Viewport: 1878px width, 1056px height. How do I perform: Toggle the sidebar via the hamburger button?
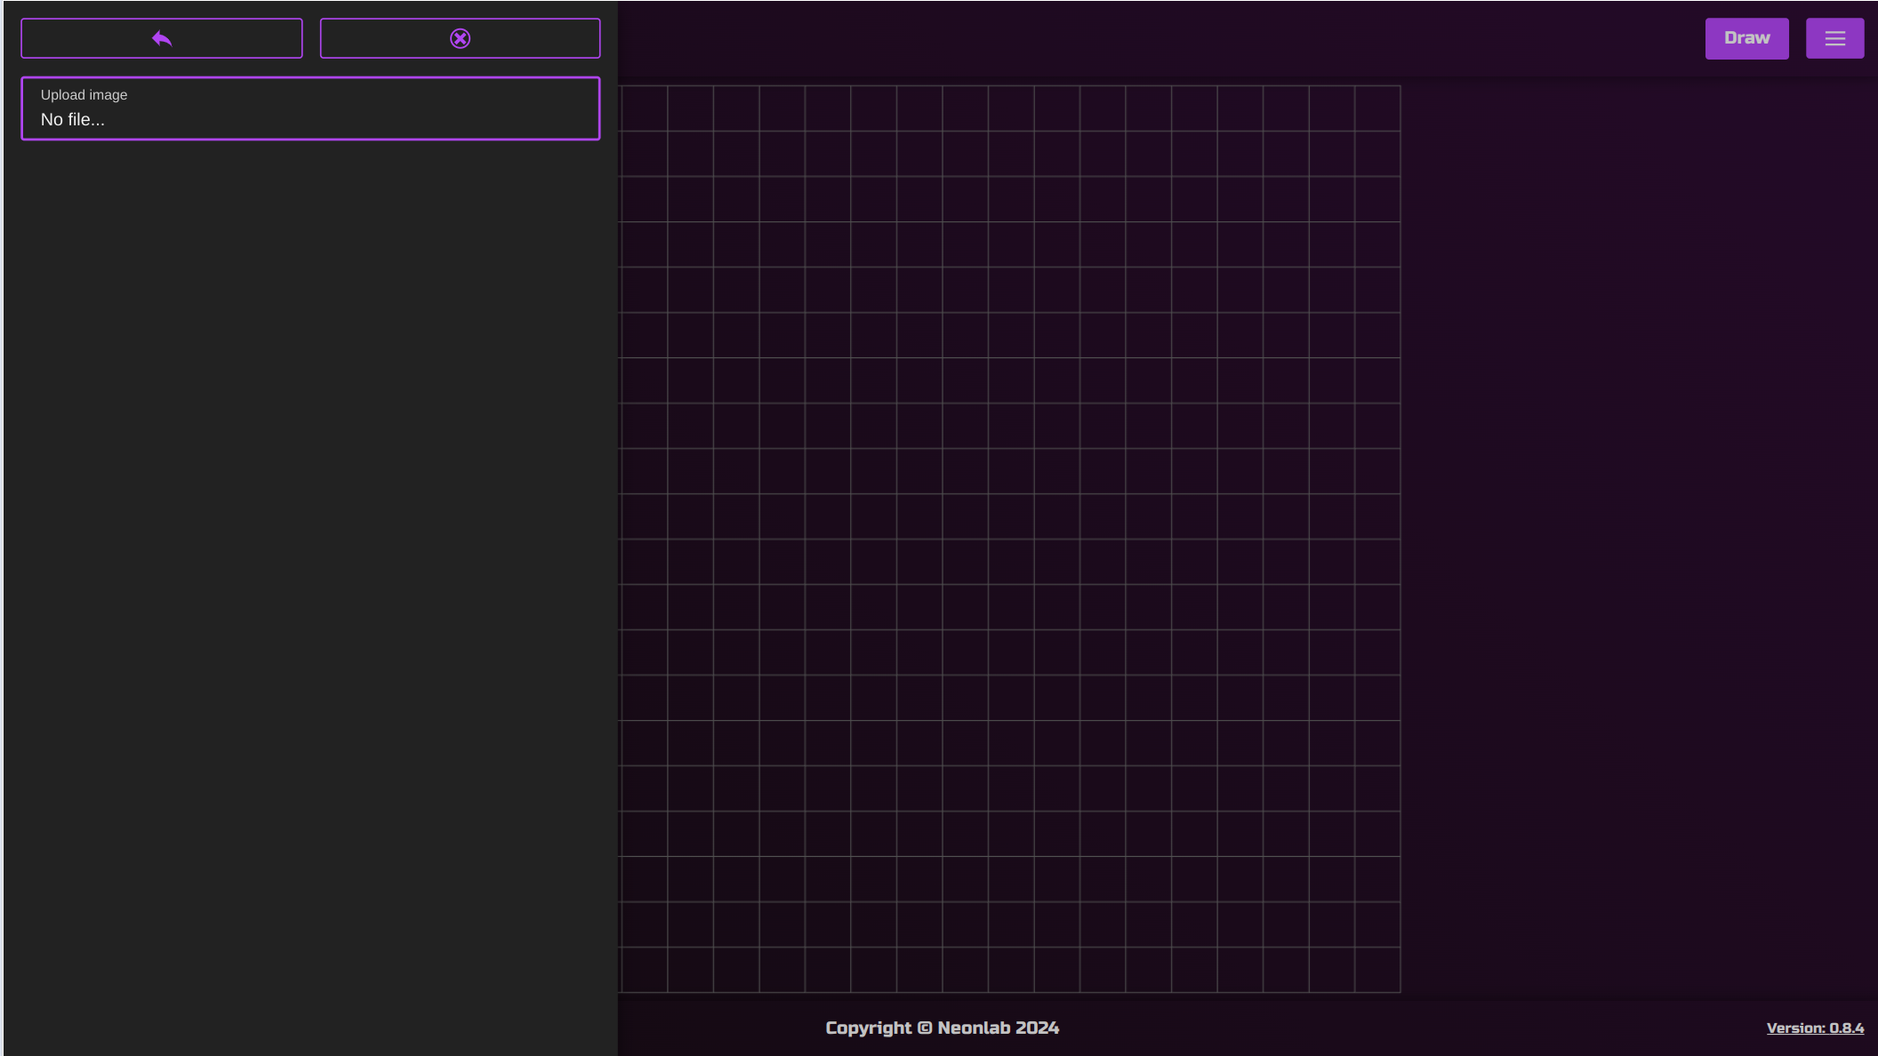(1834, 37)
